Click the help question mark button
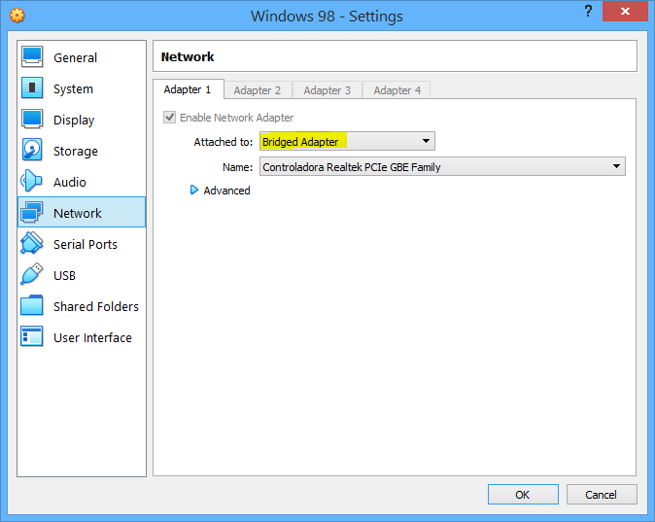655x522 pixels. point(588,11)
